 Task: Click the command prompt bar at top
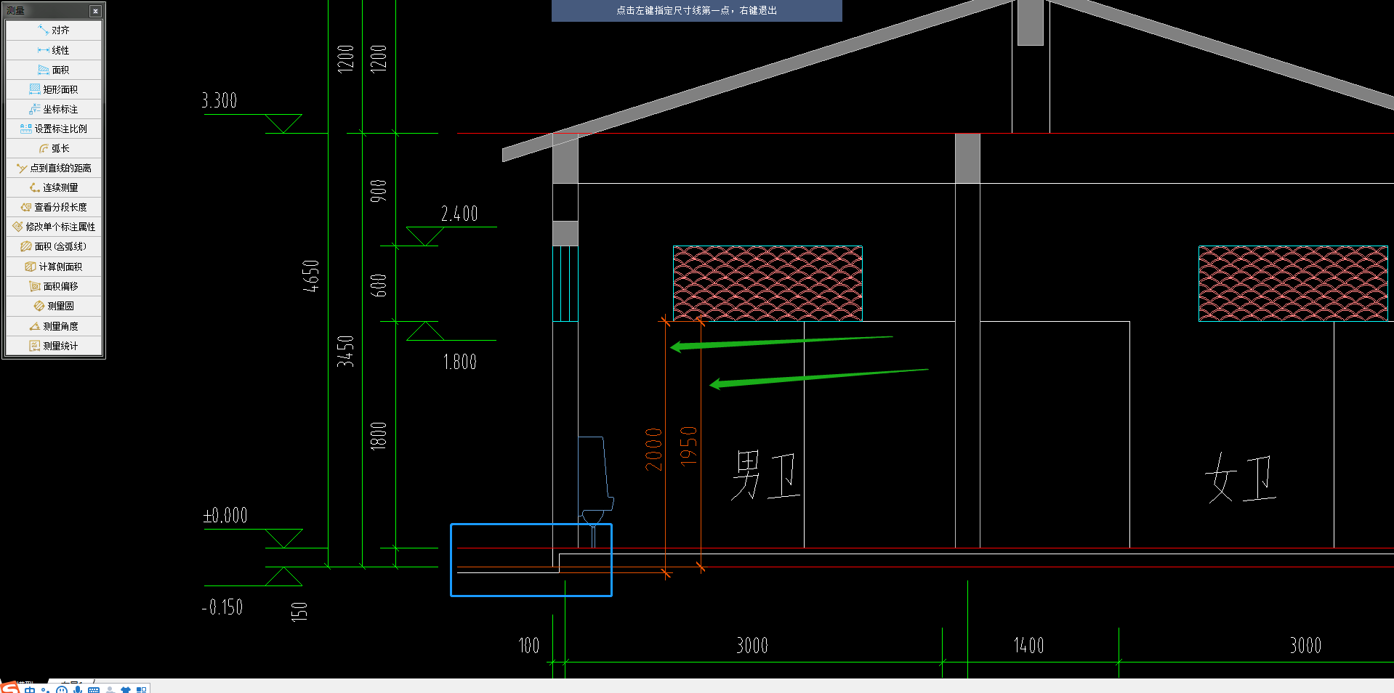pyautogui.click(x=696, y=10)
